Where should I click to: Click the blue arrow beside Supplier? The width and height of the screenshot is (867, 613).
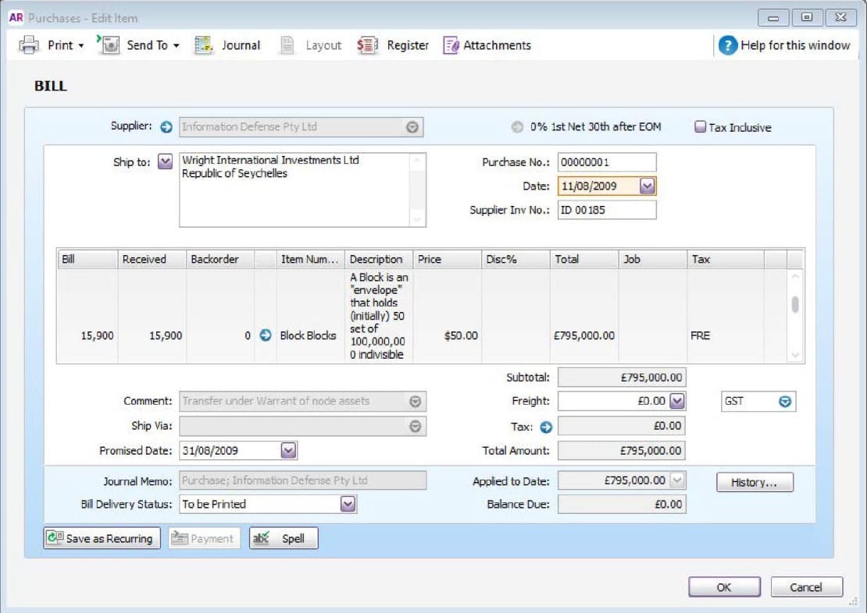coord(166,127)
